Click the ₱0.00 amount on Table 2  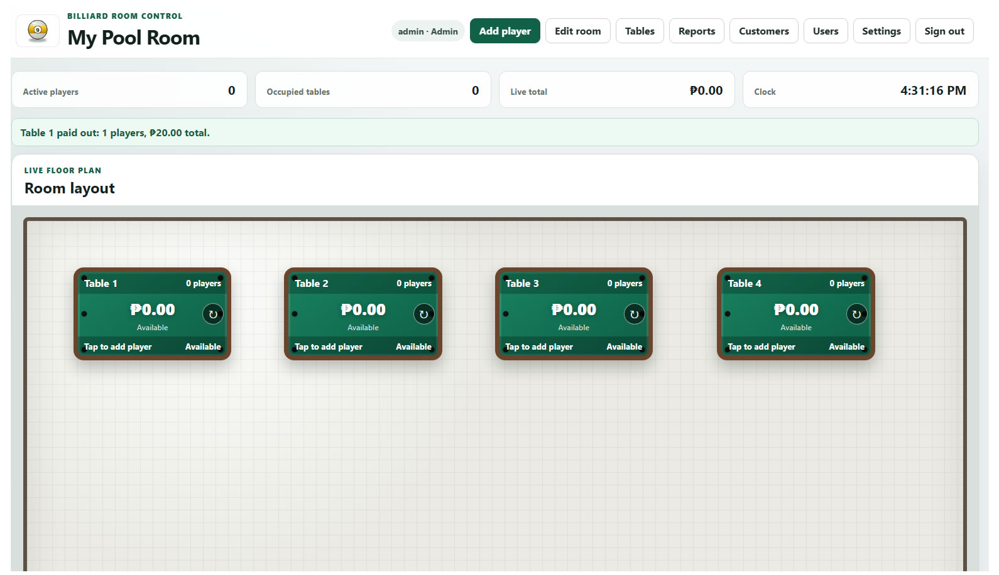[363, 309]
